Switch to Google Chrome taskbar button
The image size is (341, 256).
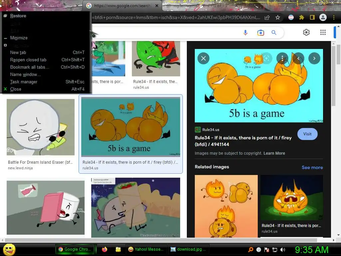[75, 249]
